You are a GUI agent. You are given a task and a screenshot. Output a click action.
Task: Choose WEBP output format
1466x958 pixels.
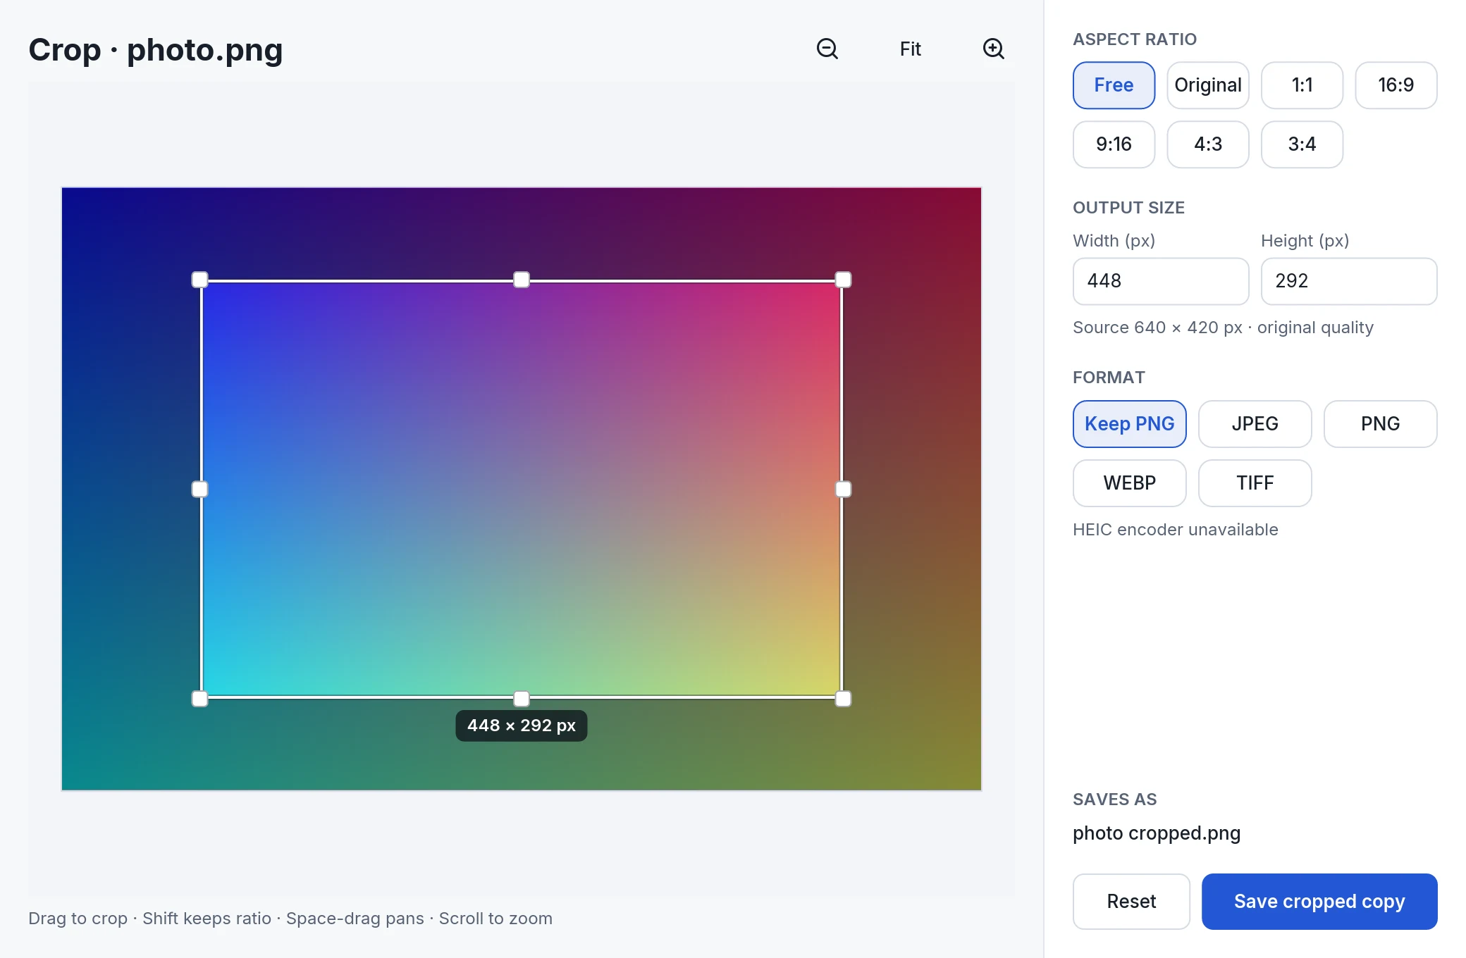point(1130,483)
